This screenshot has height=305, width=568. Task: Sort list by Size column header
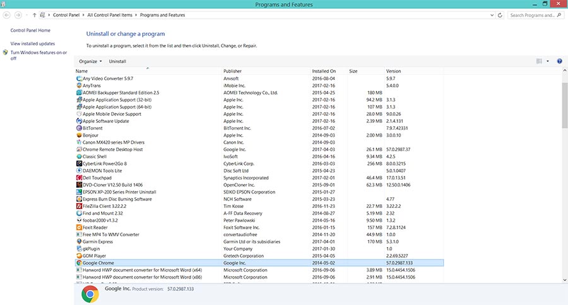click(x=366, y=71)
